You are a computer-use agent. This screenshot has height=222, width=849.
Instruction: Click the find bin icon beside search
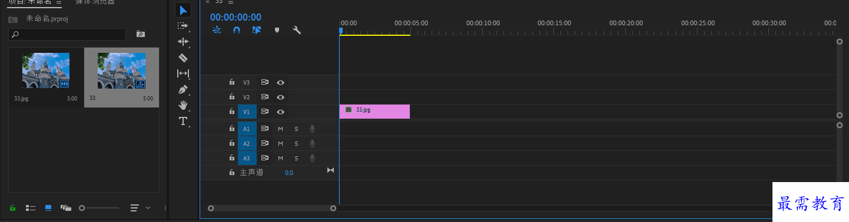pos(140,34)
